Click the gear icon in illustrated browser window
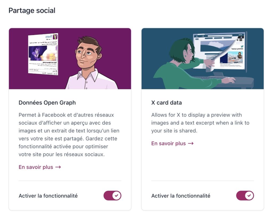This screenshot has height=216, width=273. coord(238,40)
